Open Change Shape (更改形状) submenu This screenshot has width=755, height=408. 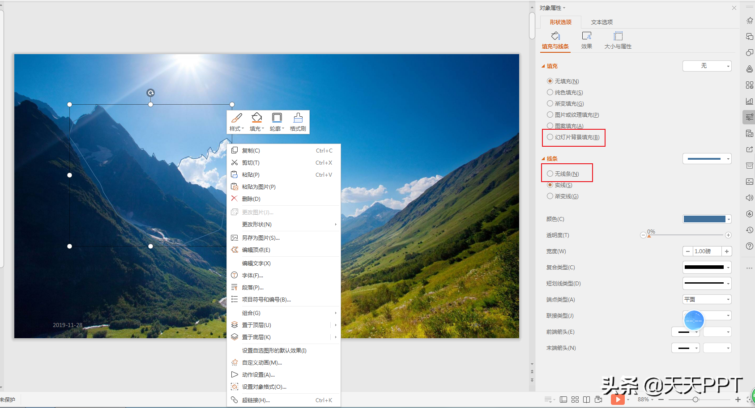(x=284, y=224)
